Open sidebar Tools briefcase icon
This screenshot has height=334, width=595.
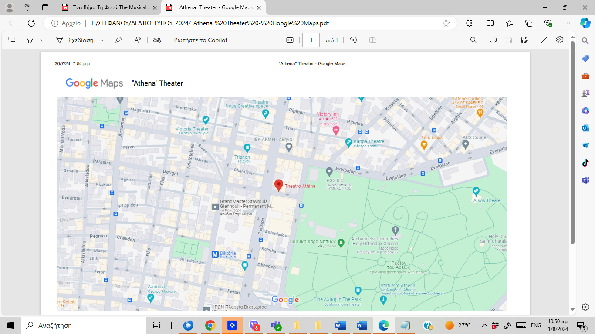click(x=585, y=76)
